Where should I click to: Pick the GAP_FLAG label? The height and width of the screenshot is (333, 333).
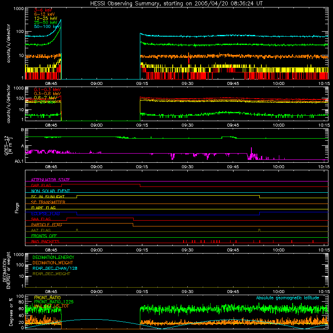click(41, 185)
